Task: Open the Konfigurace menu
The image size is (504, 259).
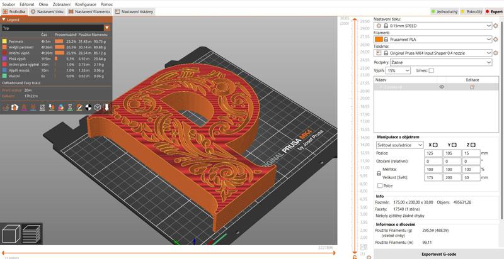Action: 86,4
